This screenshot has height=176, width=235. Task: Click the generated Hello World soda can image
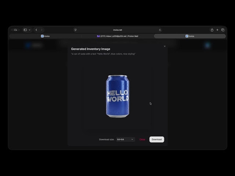click(x=117, y=96)
